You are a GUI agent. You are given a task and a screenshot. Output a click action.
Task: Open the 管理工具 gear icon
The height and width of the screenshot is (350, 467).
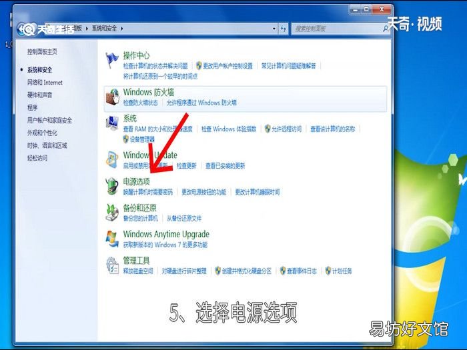tap(113, 265)
